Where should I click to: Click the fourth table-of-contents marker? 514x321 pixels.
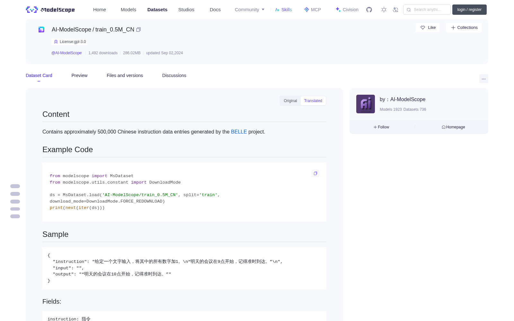pos(15,209)
